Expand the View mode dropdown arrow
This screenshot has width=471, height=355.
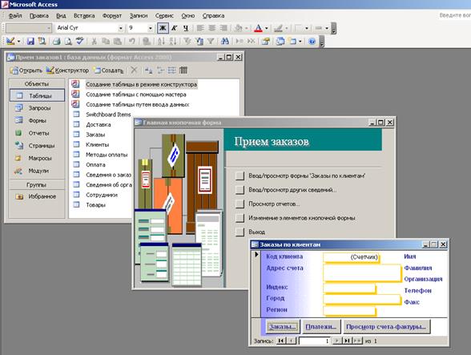pos(18,41)
